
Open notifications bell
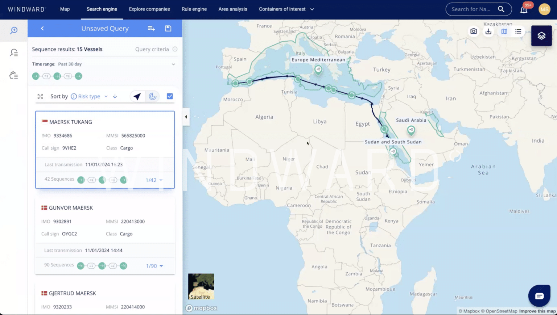524,9
